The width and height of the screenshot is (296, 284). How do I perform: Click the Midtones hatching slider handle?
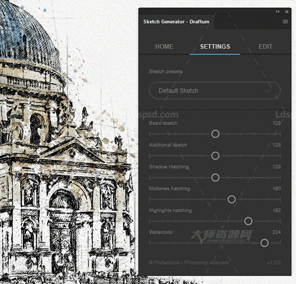(x=231, y=199)
